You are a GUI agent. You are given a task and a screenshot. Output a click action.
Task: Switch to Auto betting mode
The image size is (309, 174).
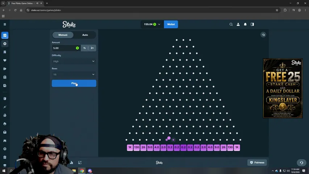pyautogui.click(x=85, y=35)
